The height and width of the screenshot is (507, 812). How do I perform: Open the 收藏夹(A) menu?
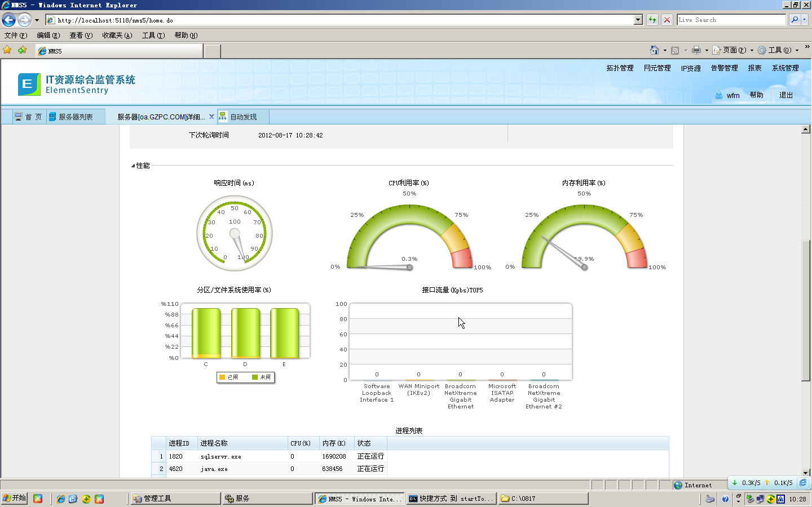coord(117,35)
